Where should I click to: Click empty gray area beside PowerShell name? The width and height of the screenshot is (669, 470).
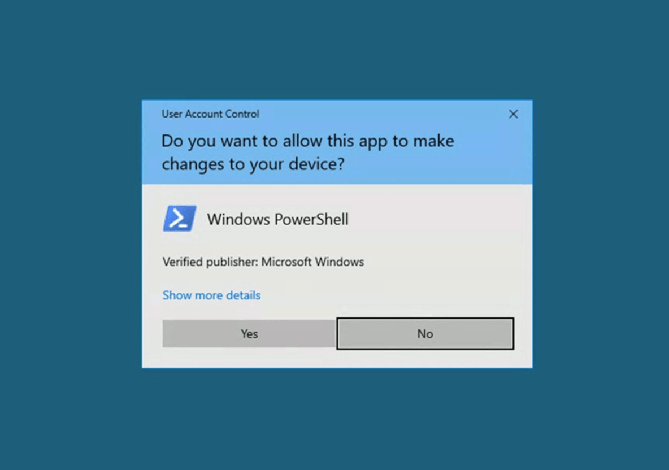coord(440,219)
